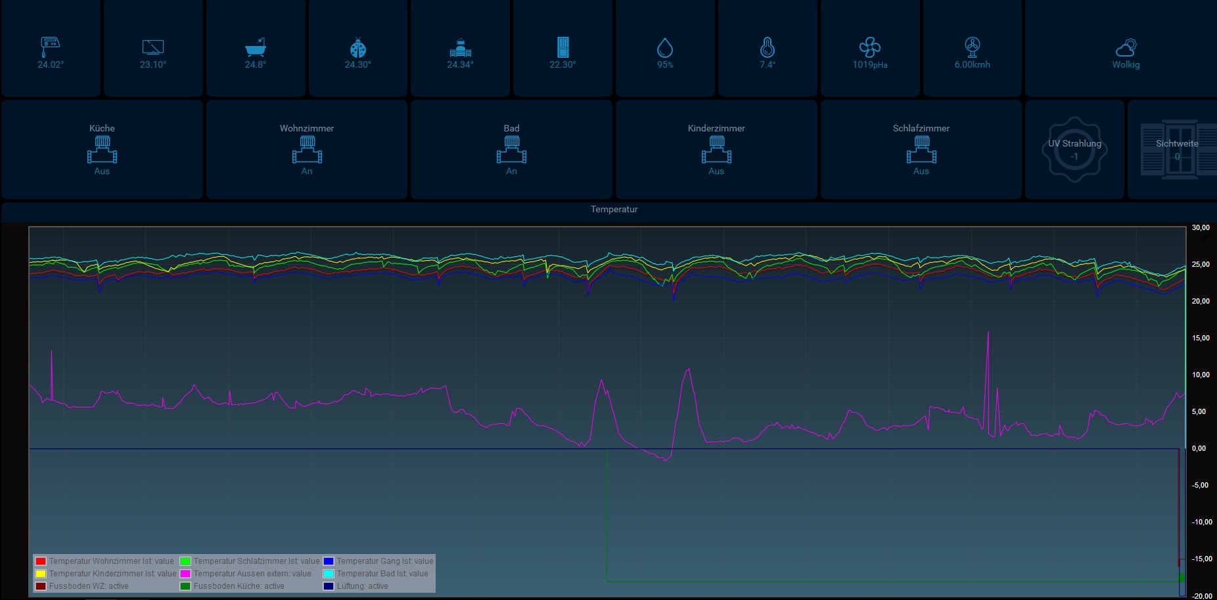Toggle legend swatch Lüftung active
The image size is (1217, 600).
click(329, 586)
